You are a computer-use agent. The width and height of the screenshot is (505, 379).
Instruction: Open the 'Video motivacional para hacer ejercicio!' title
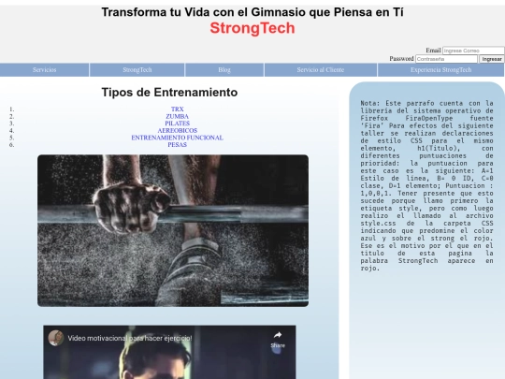click(x=130, y=338)
